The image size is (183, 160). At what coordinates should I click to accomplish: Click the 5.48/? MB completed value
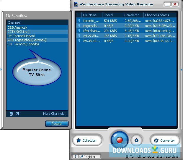pyautogui.click(x=132, y=31)
